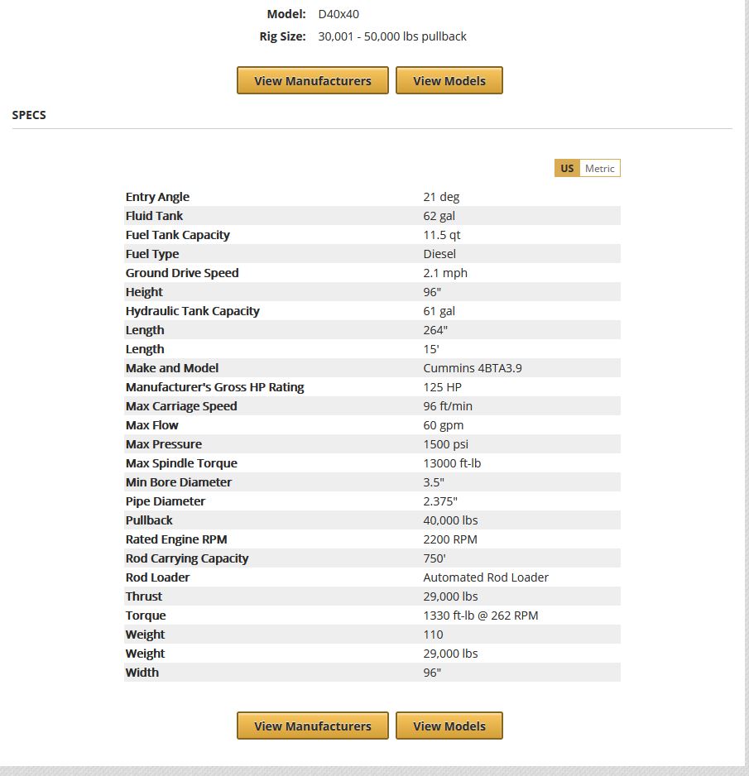
Task: Select the Max Spindle Torque label
Action: [x=181, y=463]
